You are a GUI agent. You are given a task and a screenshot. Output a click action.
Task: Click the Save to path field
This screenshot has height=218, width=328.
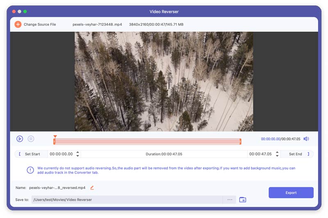tap(127, 200)
